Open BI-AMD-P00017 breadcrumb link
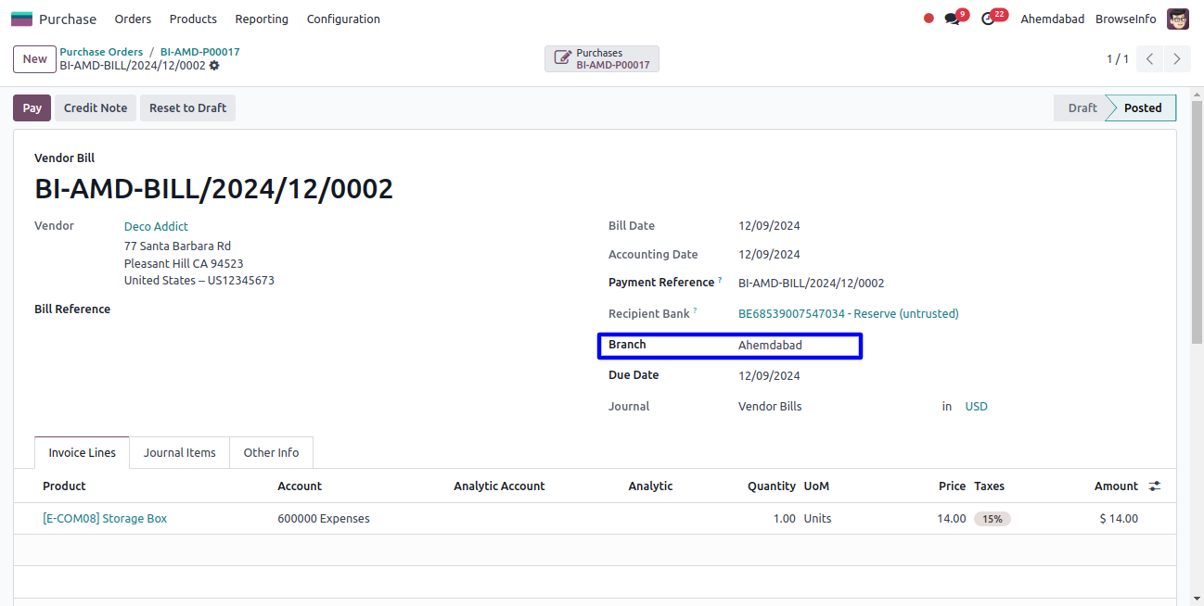Viewport: 1204px width, 606px height. point(199,52)
